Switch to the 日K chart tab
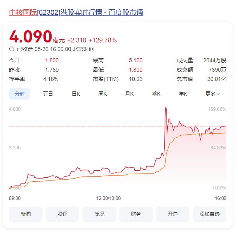238x233 pixels. tap(76, 94)
